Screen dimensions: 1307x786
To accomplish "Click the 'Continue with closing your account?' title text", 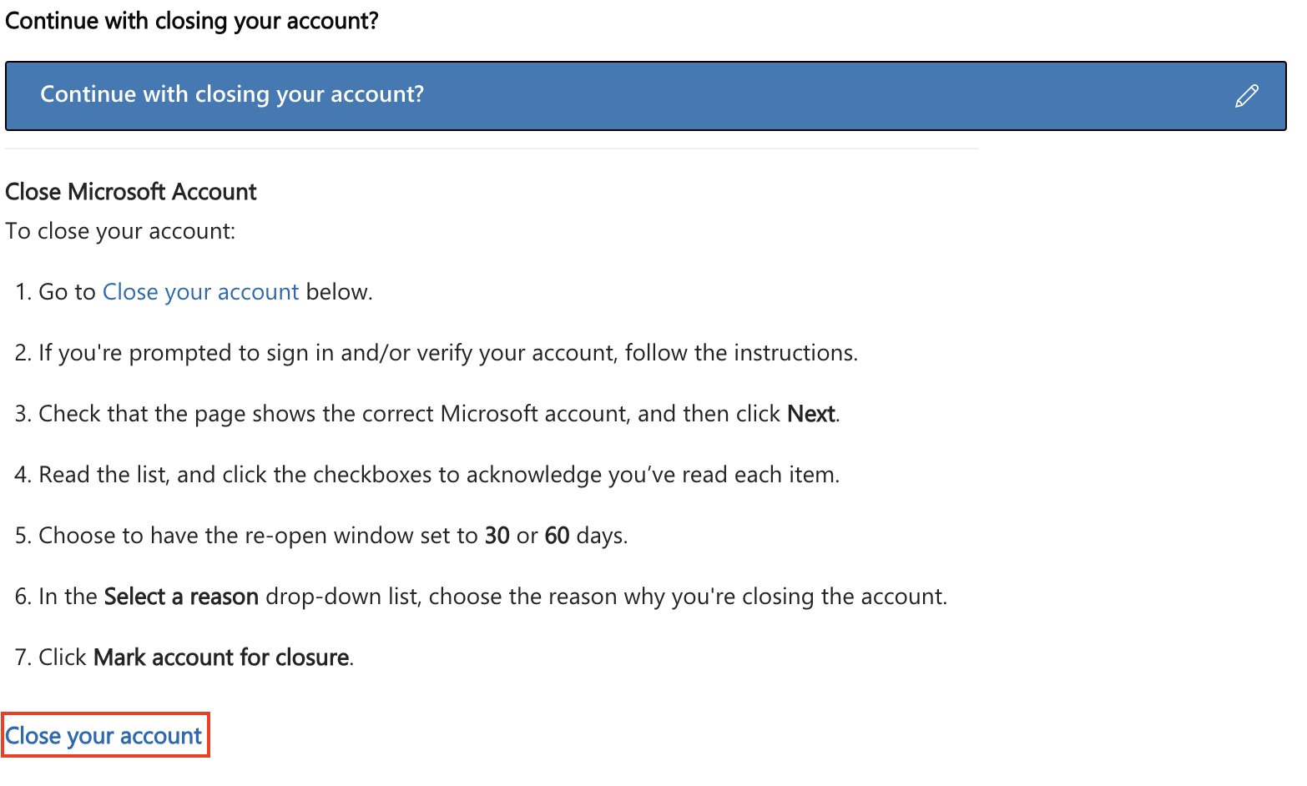I will (232, 94).
